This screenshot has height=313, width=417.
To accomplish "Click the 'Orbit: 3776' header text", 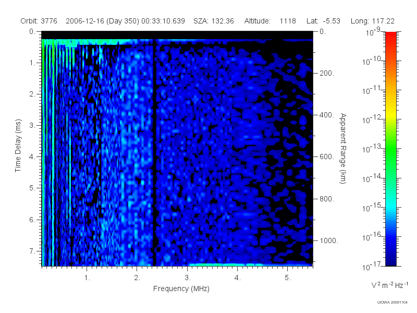I will click(x=39, y=21).
